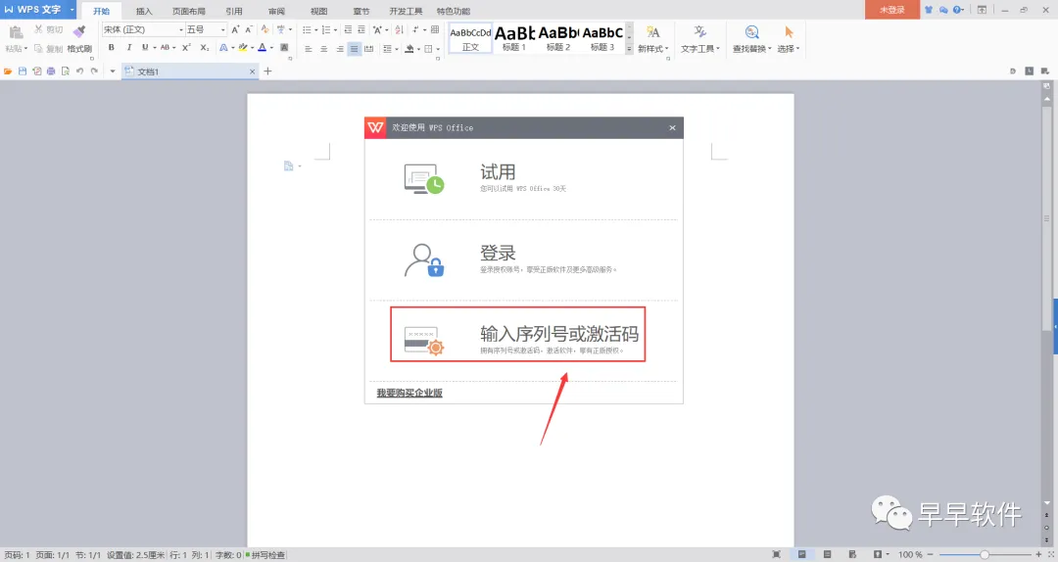Open the WPS 文字 application menu arrow
Viewport: 1058px width, 562px height.
72,10
